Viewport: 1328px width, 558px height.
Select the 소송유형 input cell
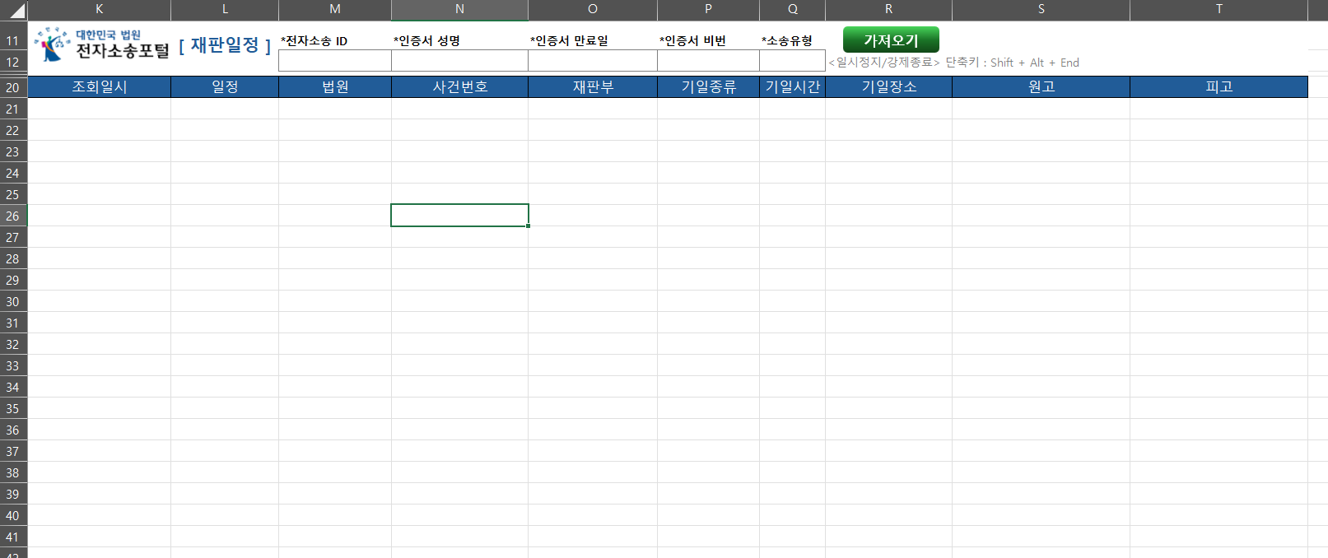click(x=792, y=62)
